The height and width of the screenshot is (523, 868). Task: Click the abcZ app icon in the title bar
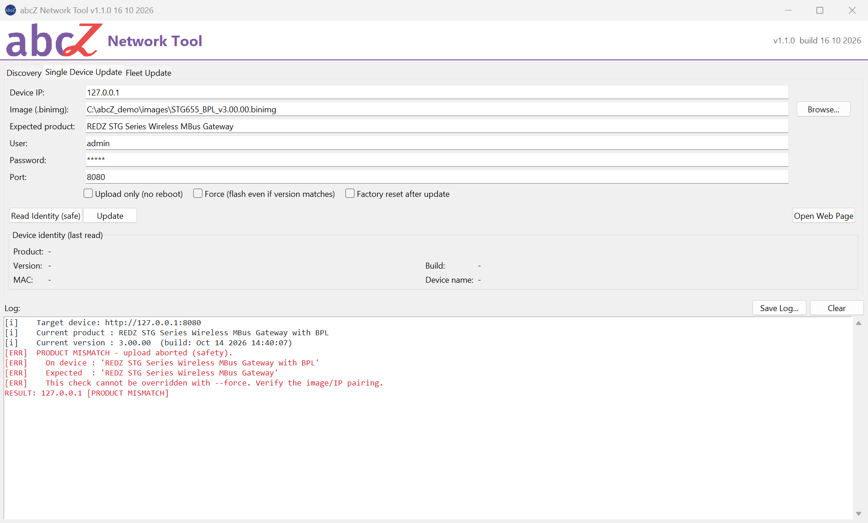click(11, 10)
